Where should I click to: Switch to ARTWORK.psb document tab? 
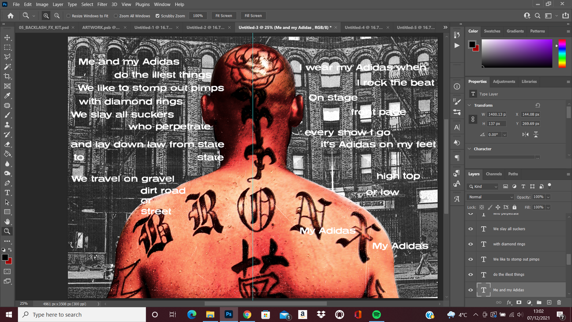[101, 28]
